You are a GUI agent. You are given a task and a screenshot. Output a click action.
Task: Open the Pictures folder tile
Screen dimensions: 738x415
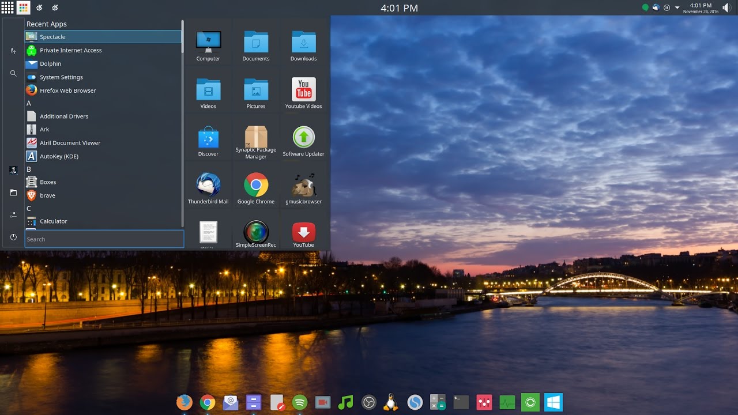coord(256,93)
